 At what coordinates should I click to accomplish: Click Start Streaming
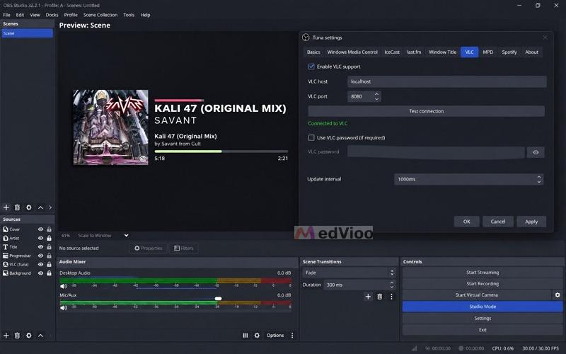[483, 273]
